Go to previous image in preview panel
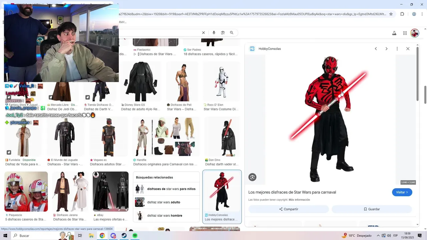This screenshot has width=427, height=240. 376,49
